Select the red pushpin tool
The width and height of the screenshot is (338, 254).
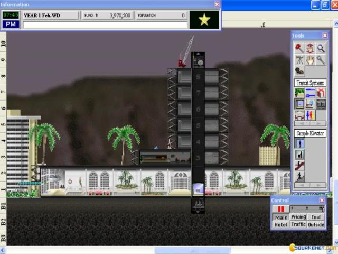(299, 48)
